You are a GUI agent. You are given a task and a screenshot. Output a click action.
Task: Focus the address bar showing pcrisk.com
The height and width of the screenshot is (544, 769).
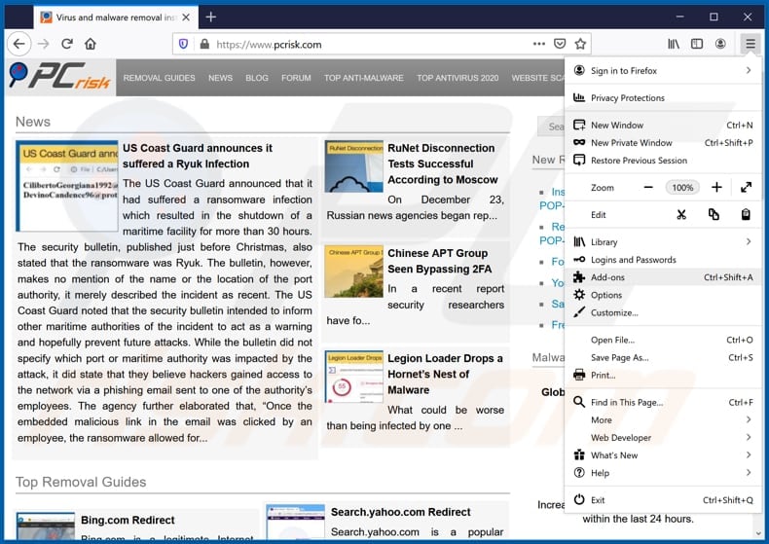pyautogui.click(x=373, y=44)
